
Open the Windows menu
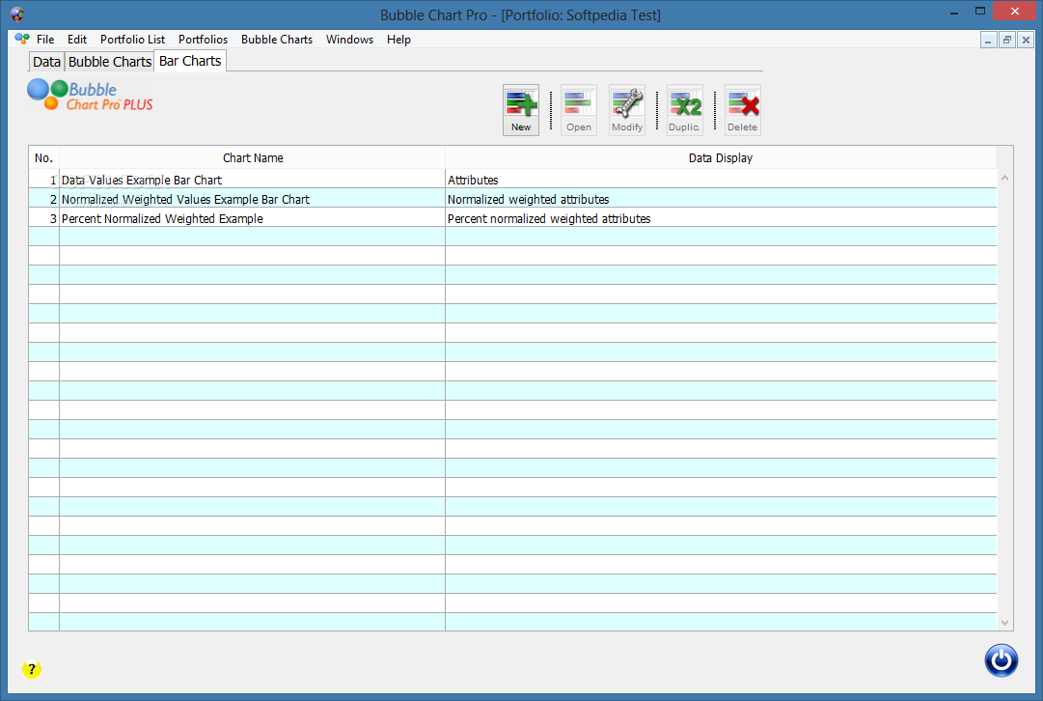(349, 40)
